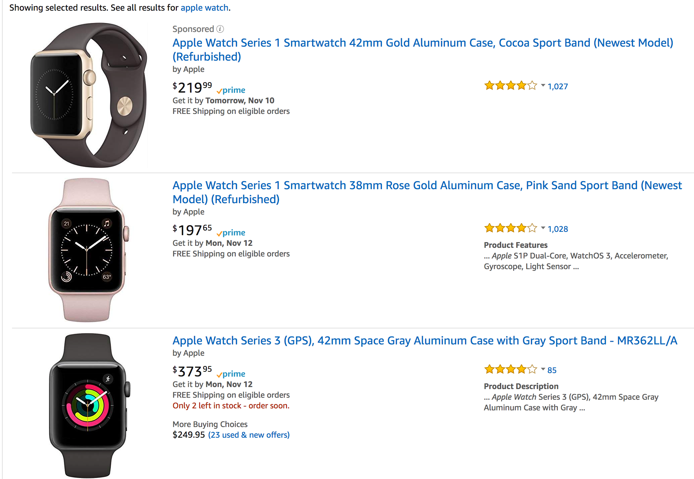The image size is (694, 479).
Task: View the 85 customer reviews
Action: pos(552,370)
